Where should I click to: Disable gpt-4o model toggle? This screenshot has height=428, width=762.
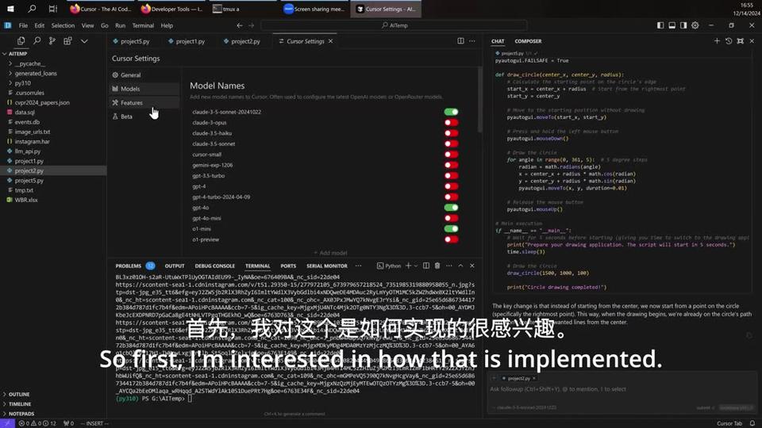point(451,207)
